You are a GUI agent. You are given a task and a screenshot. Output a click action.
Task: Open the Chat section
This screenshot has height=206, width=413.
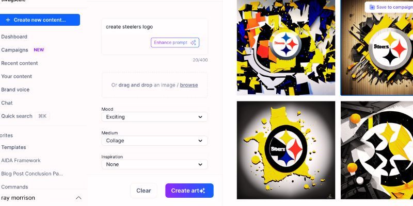[7, 102]
